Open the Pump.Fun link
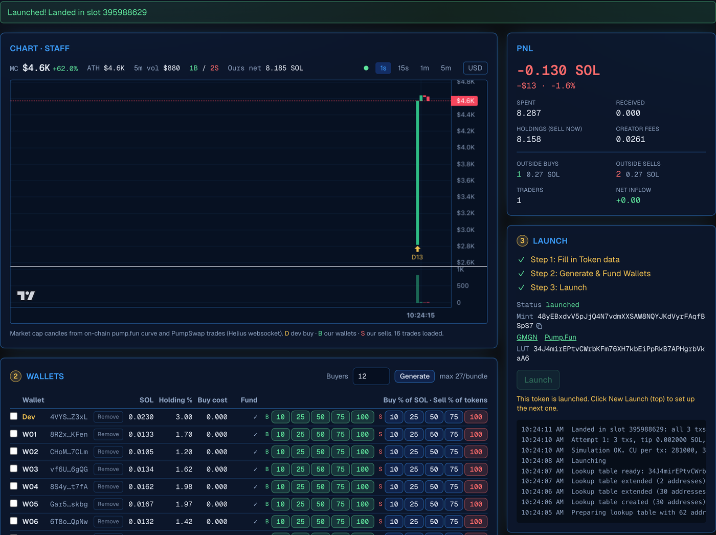Image resolution: width=716 pixels, height=535 pixels. (560, 337)
